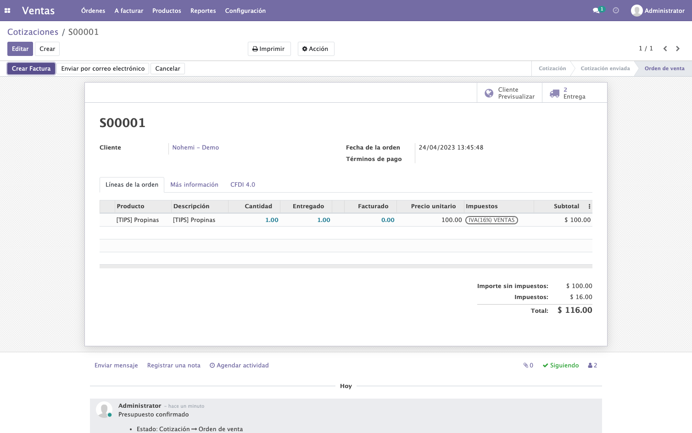692x433 pixels.
Task: Click the message author avatar
Action: (104, 410)
